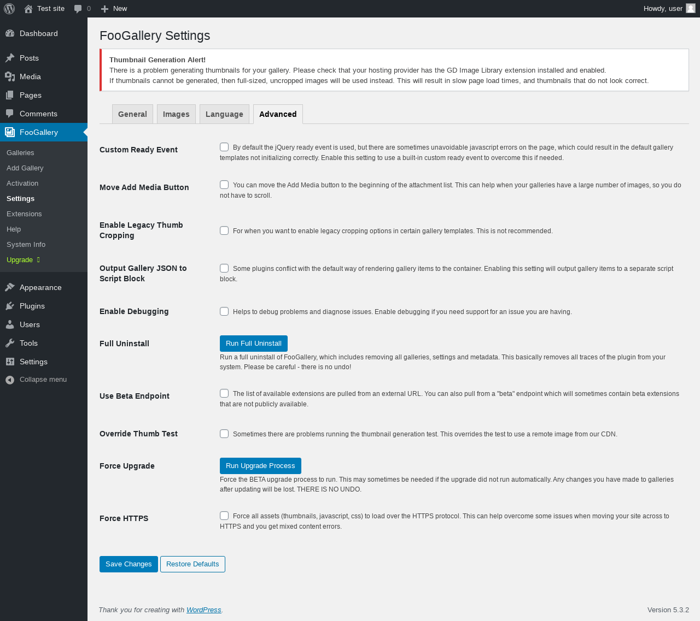Viewport: 700px width, 621px height.
Task: Click the Collapse menu arrow icon
Action: (x=10, y=380)
